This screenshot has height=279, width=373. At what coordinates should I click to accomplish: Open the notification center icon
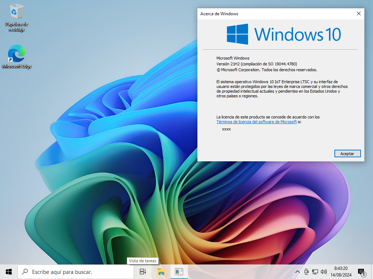(x=361, y=272)
